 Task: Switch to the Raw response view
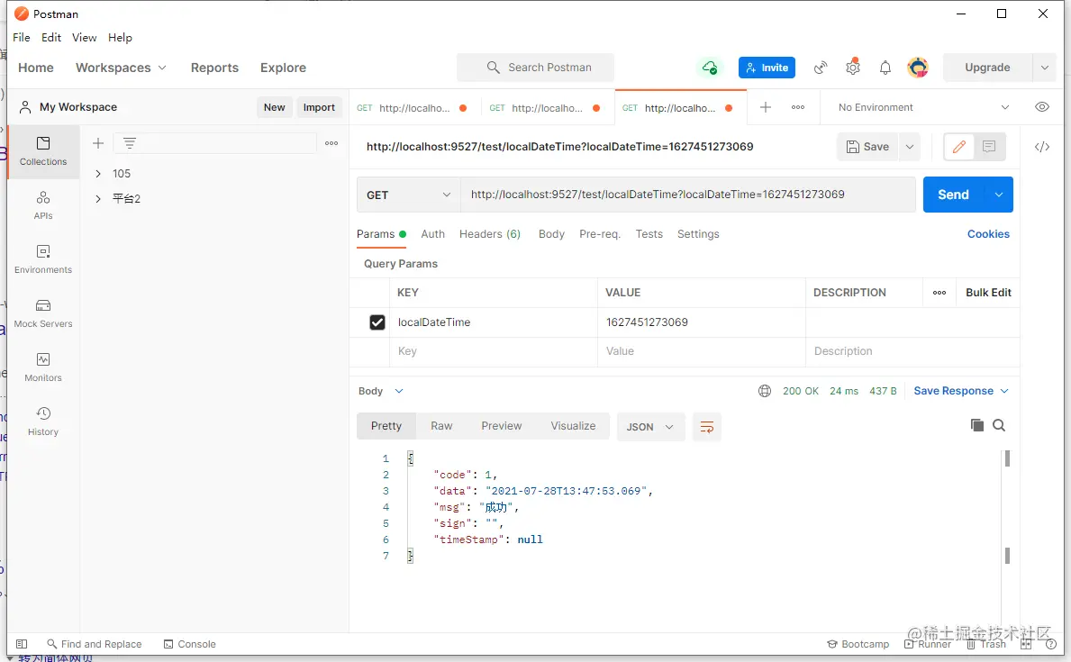click(441, 426)
